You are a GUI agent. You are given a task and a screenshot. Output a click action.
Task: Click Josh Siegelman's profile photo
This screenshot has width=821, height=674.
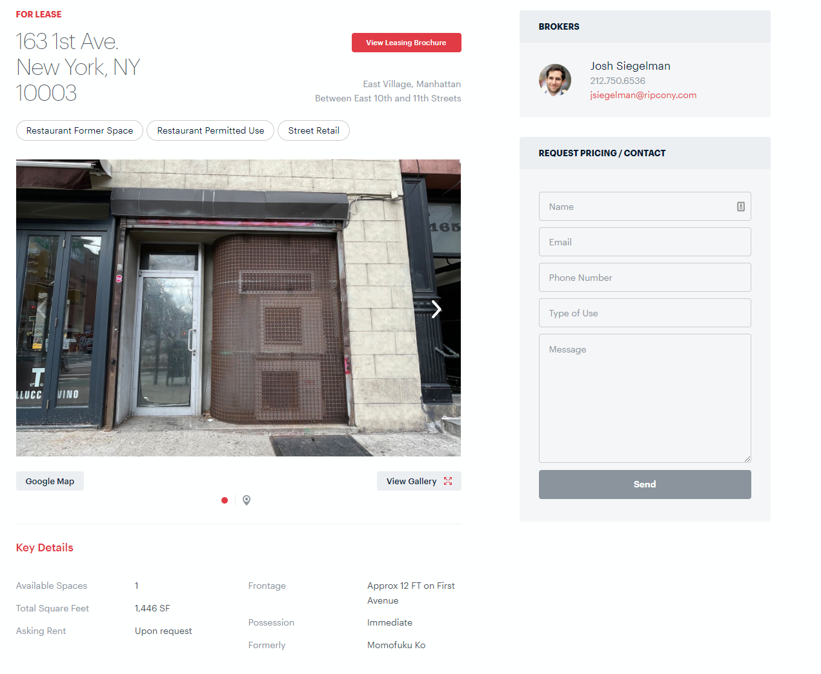[555, 80]
